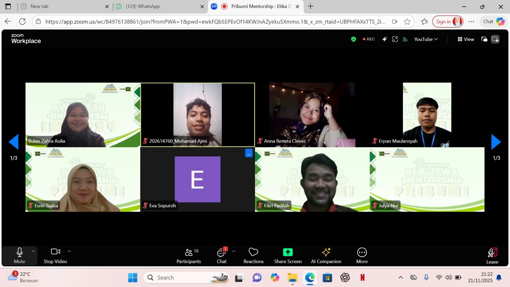Open the Participants panel
The height and width of the screenshot is (287, 510).
point(189,256)
